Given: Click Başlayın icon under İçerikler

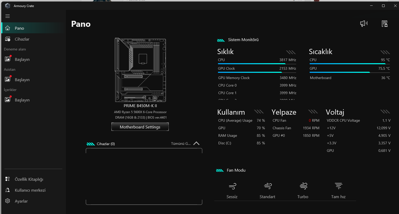Looking at the screenshot, I should click(8, 100).
